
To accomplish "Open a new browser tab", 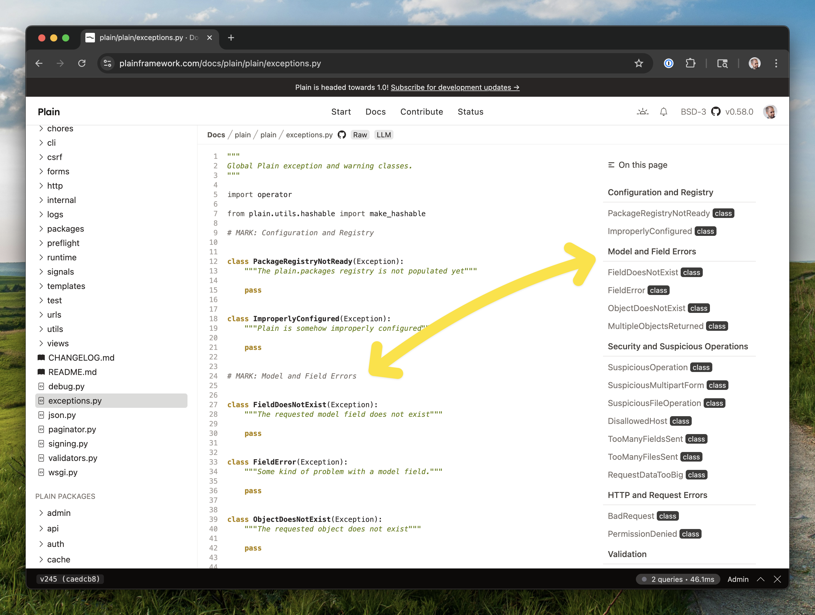I will pyautogui.click(x=231, y=38).
